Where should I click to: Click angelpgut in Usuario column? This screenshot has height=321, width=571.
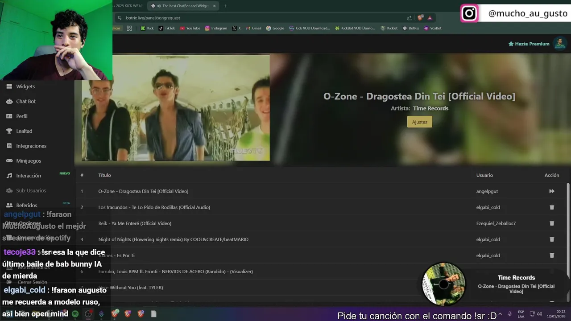487,191
